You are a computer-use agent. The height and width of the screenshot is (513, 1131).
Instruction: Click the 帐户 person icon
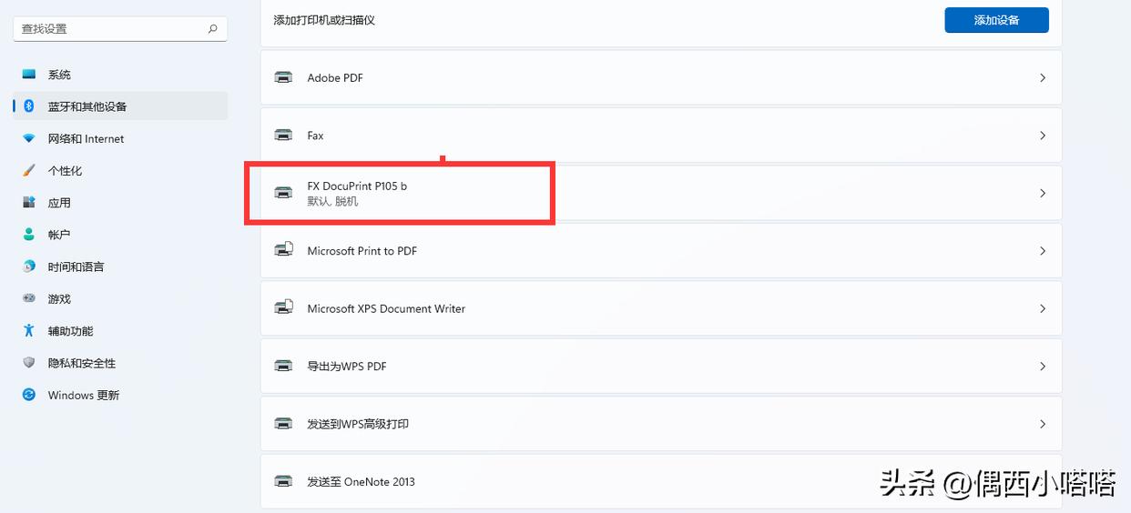[x=29, y=235]
